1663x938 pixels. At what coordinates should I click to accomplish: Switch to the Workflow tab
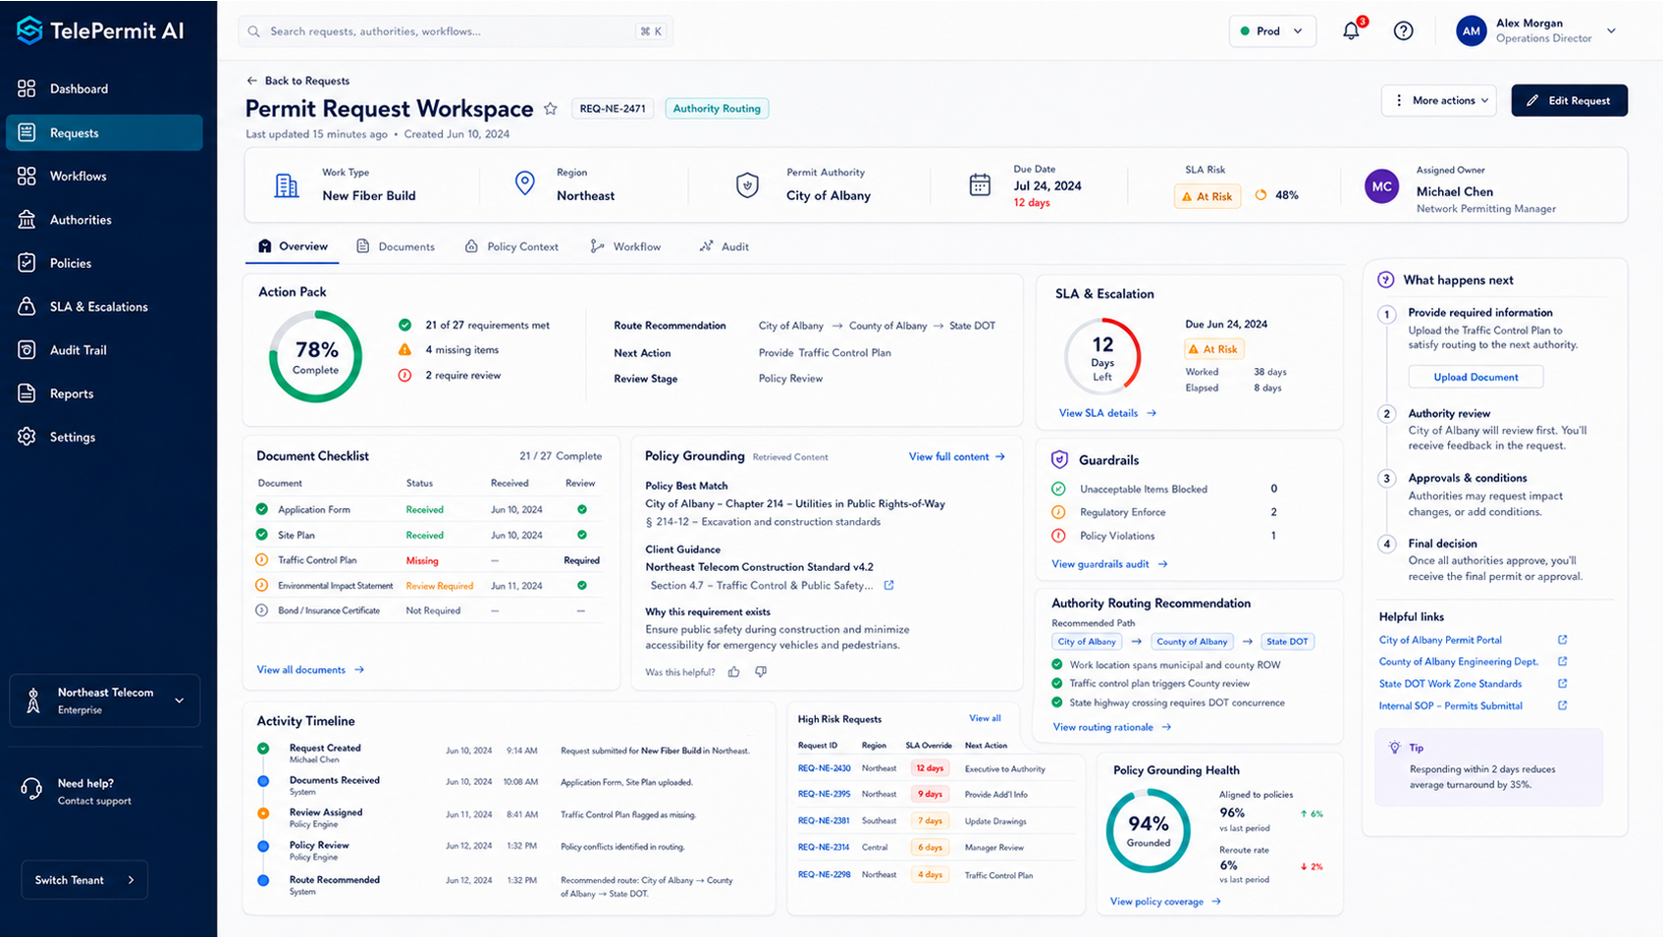(x=625, y=246)
